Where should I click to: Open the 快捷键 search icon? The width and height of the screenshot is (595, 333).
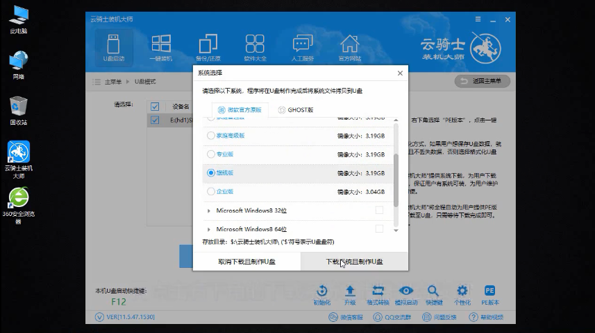tap(434, 295)
